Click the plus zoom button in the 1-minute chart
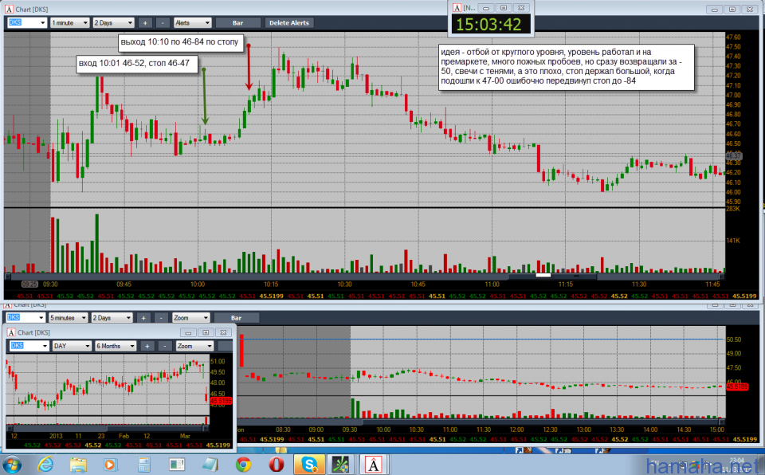The image size is (765, 475). (x=145, y=23)
